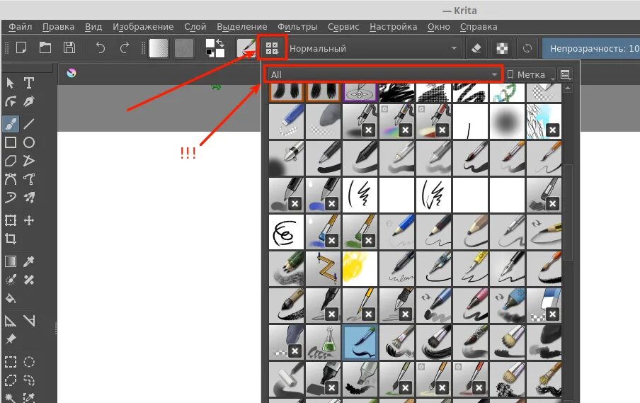
Task: Select the Multibrush tool
Action: pos(28,198)
